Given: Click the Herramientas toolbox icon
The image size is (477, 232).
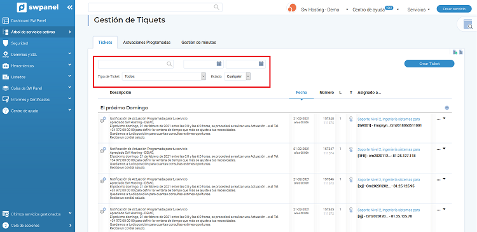Looking at the screenshot, I should 5,65.
